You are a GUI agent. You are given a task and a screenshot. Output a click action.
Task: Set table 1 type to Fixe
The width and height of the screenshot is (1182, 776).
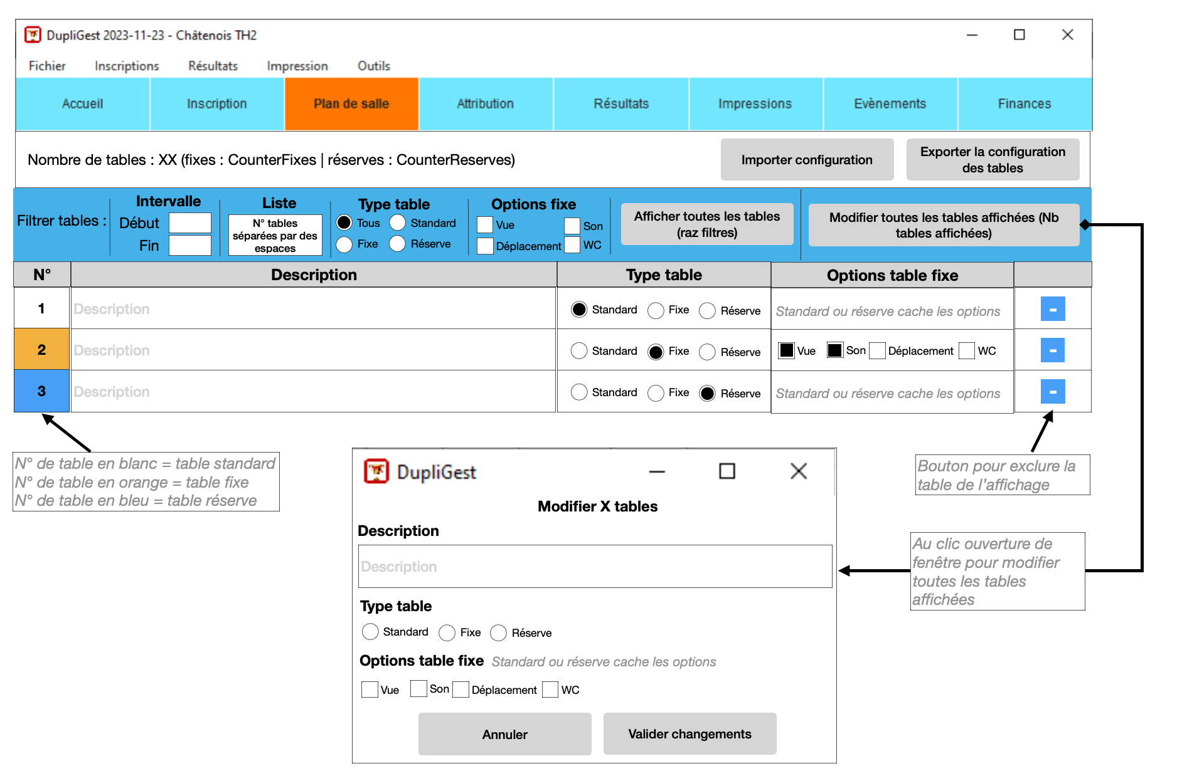pyautogui.click(x=656, y=310)
